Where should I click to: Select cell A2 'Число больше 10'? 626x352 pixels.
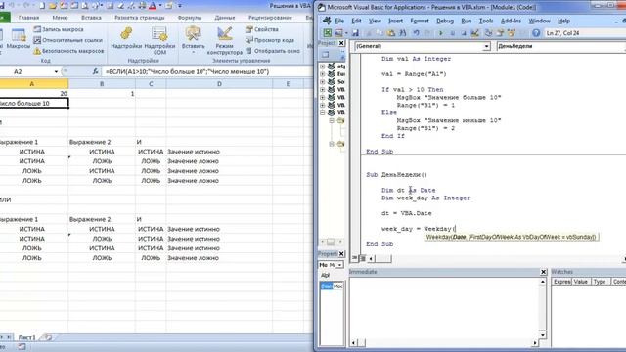[34, 103]
